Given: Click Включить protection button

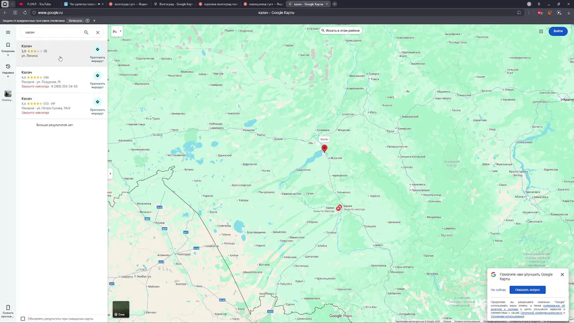Looking at the screenshot, I should pyautogui.click(x=75, y=21).
